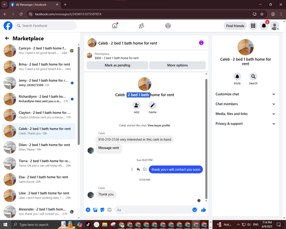Click the 918-210-3126 message bubble
Viewport: 286px width, 229px height.
(134, 140)
